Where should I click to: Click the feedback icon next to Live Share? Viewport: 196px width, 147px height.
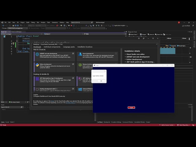click(x=193, y=26)
